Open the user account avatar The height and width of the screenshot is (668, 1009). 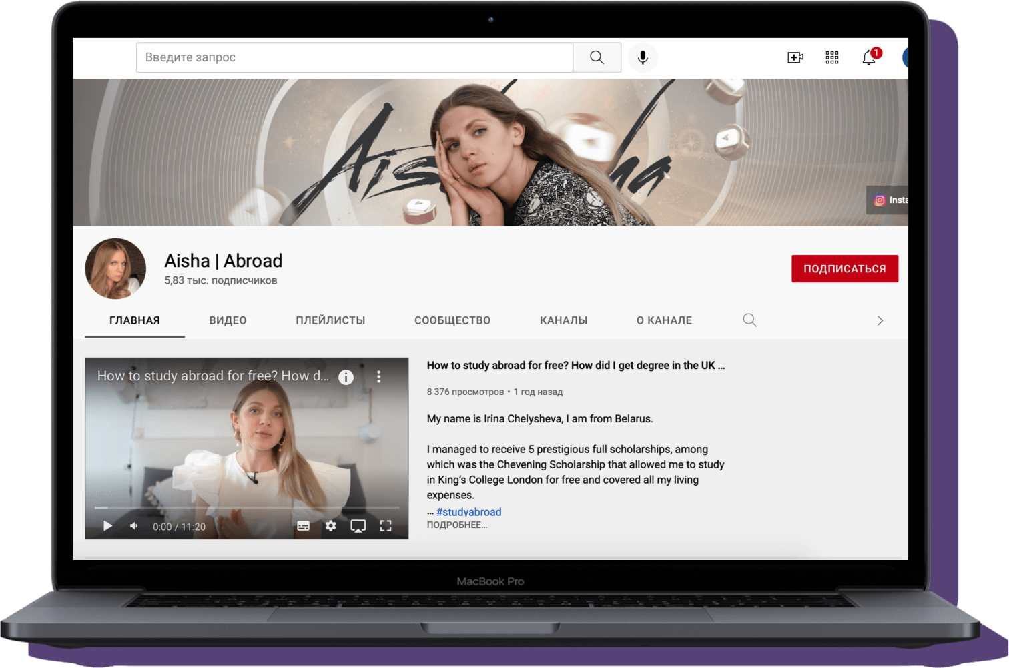(905, 57)
